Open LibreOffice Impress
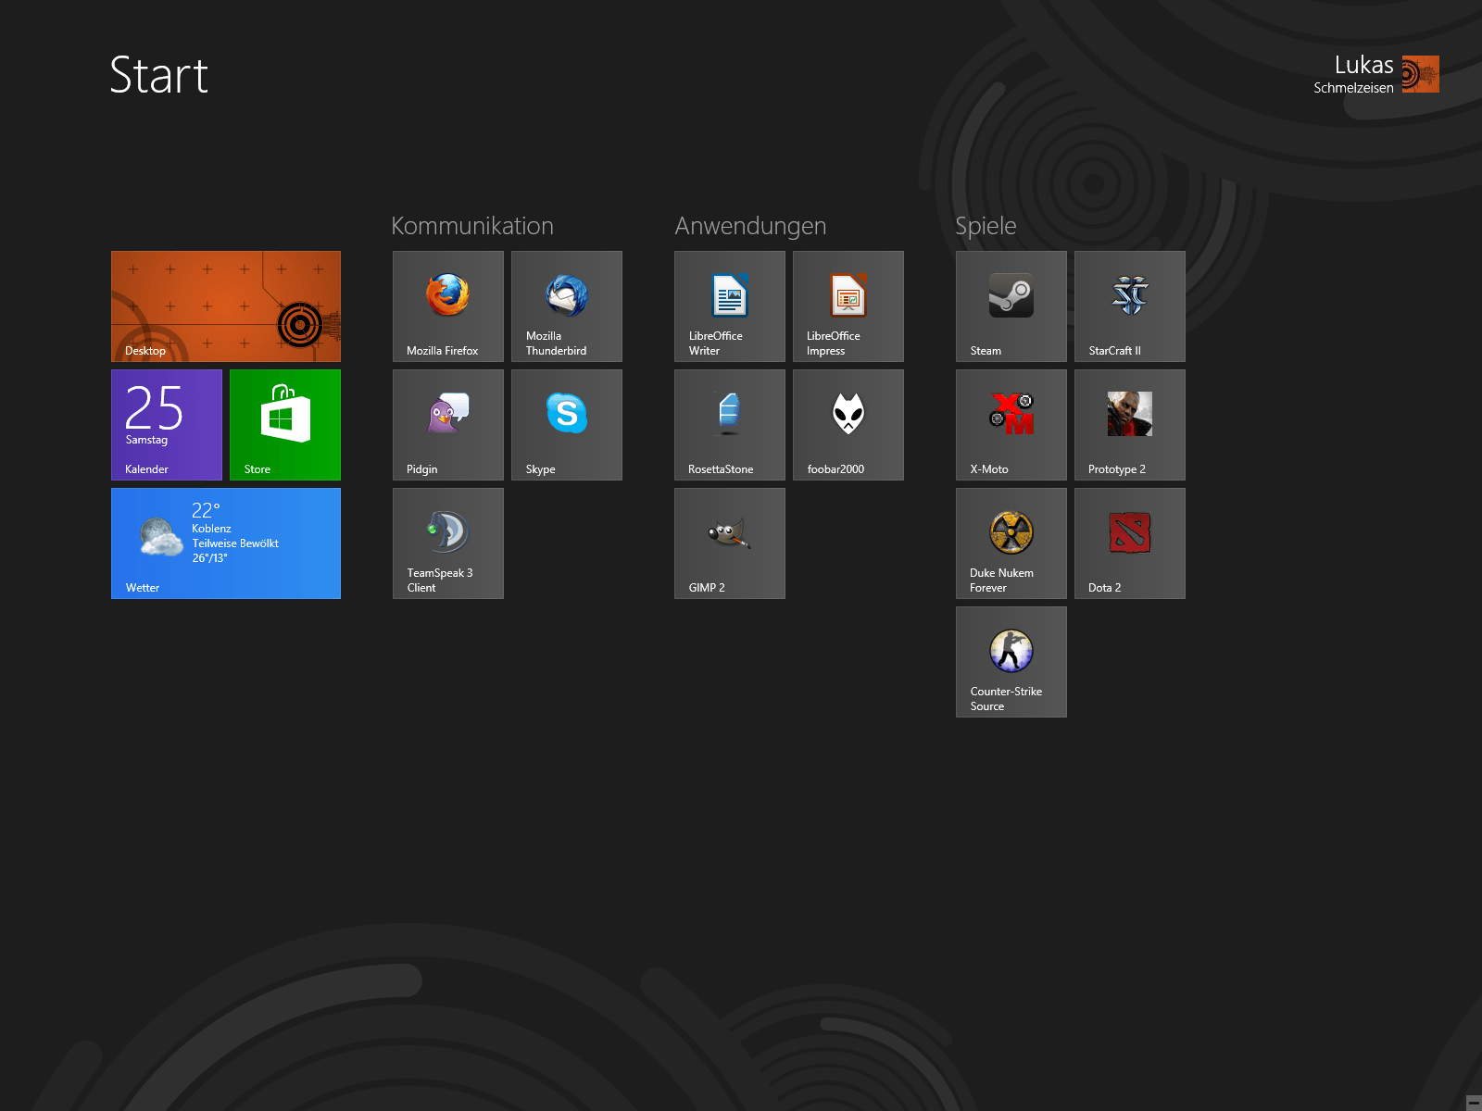This screenshot has width=1482, height=1111. coord(848,306)
